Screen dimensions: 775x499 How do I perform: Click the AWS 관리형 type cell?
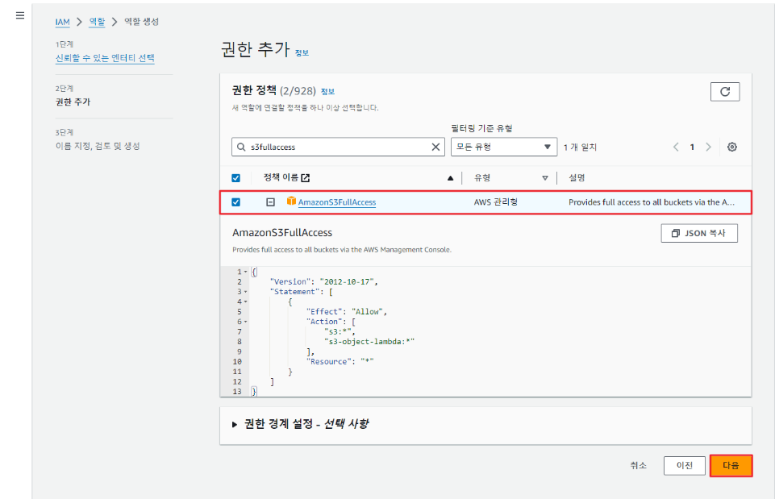(x=496, y=202)
